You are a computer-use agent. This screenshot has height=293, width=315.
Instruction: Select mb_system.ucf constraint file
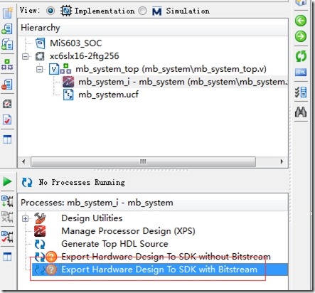[108, 95]
